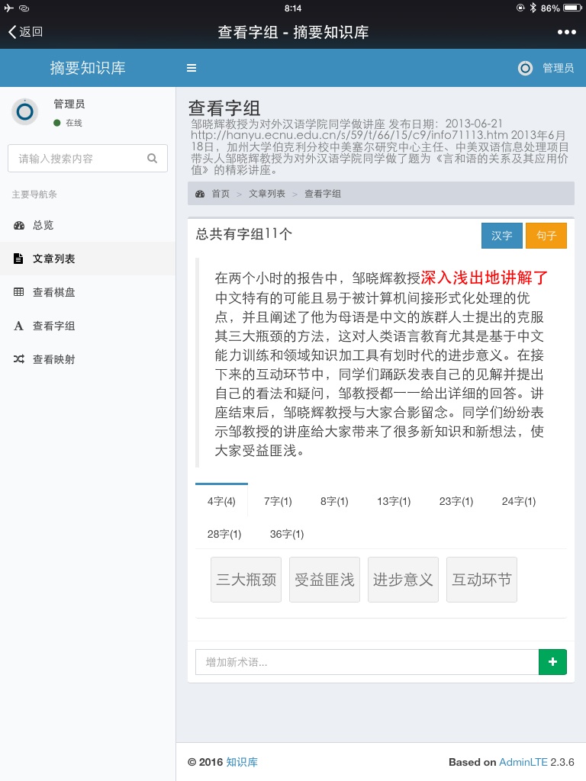Focus the 增加新术语 input field
The width and height of the screenshot is (586, 781).
pos(366,662)
